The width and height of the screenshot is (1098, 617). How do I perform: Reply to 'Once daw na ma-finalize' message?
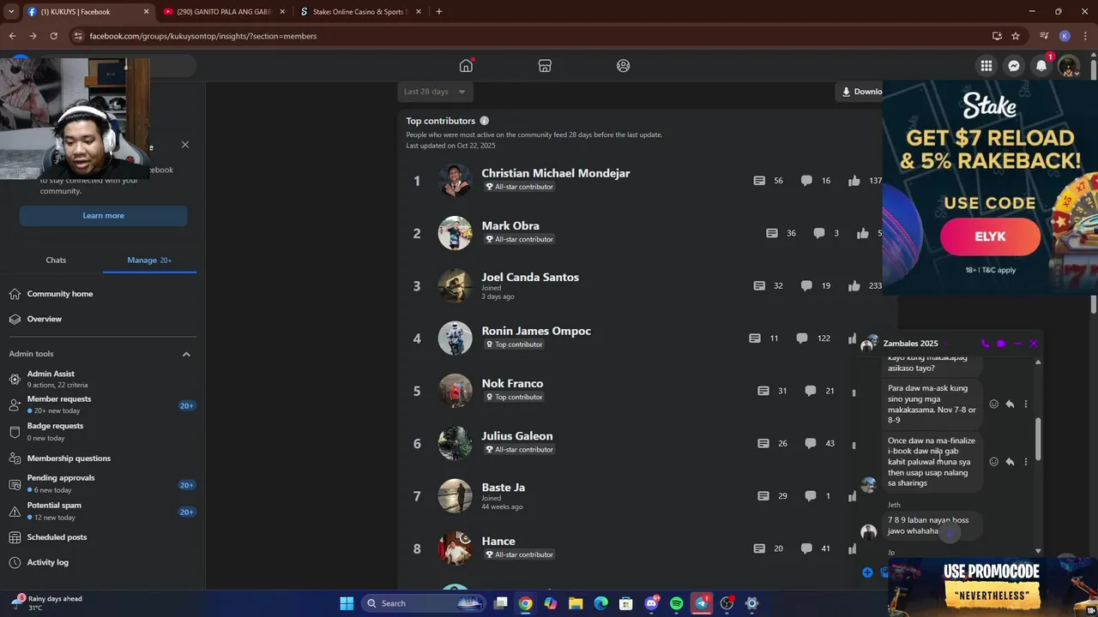(1010, 462)
